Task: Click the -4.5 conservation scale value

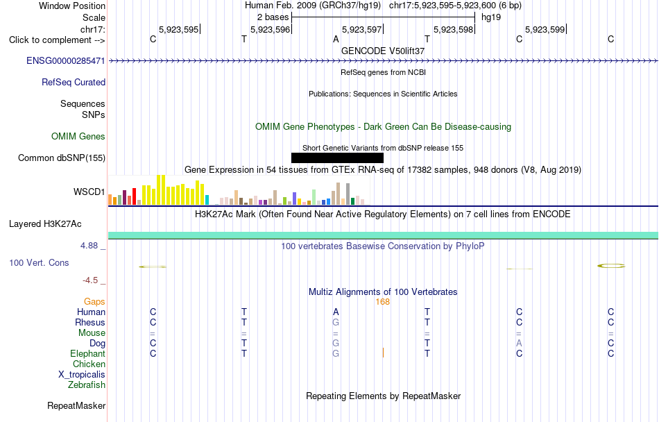Action: tap(90, 281)
